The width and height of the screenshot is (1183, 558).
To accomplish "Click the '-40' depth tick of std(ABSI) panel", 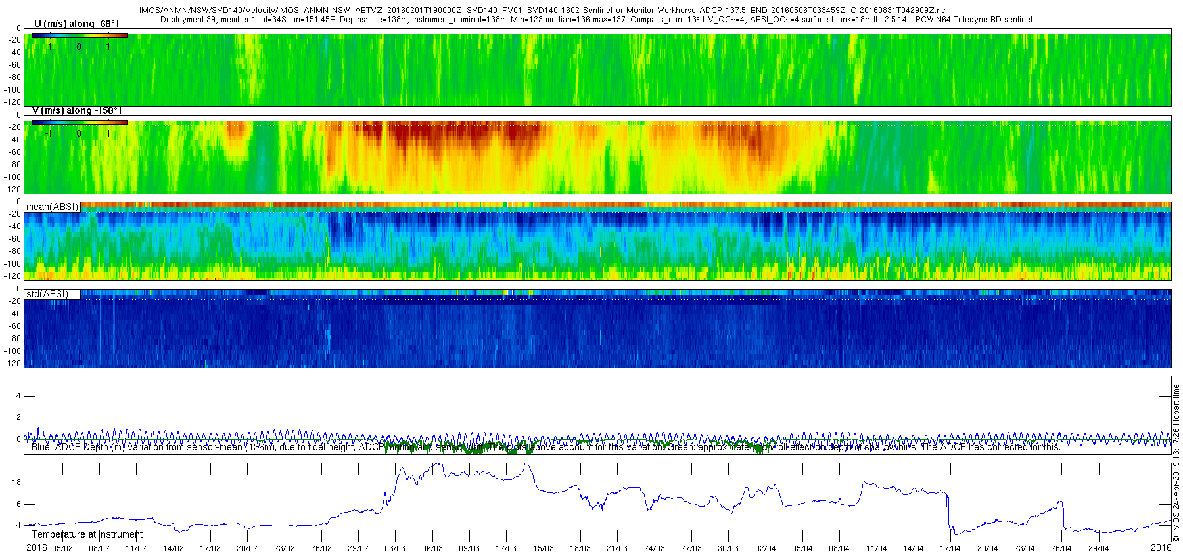I will click(x=14, y=314).
